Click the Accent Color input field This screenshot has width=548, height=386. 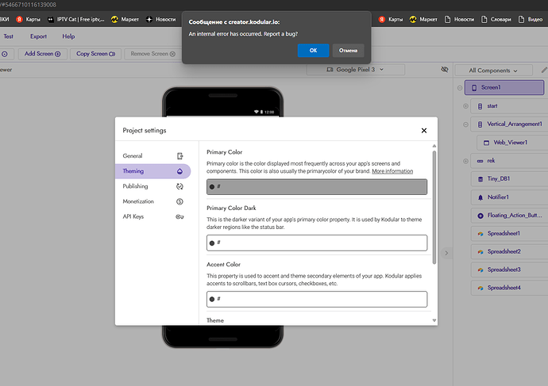point(317,299)
